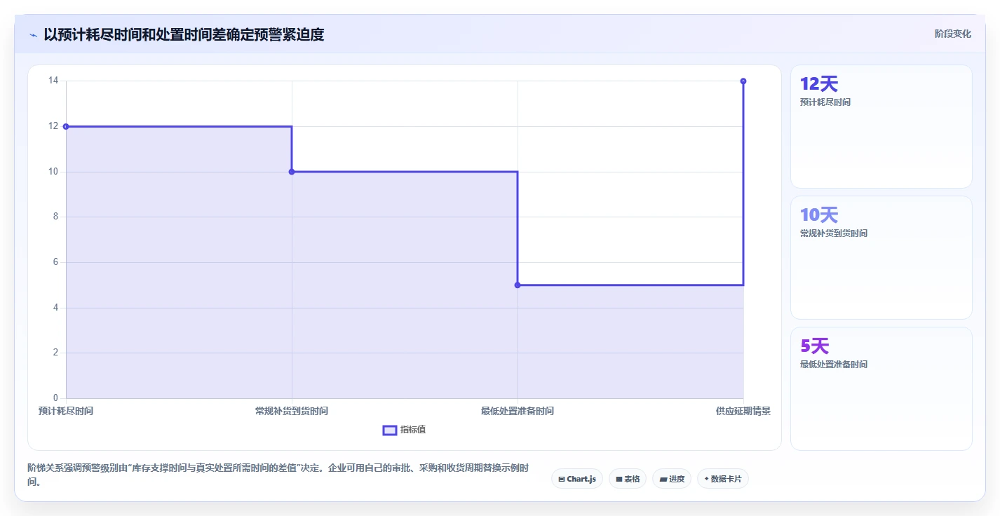Click the 进度 chip
Viewport: 1000px width, 516px height.
click(672, 479)
